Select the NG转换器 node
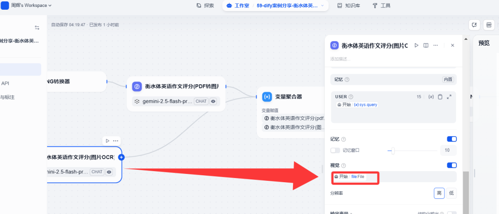The image size is (499, 214). tap(76, 82)
